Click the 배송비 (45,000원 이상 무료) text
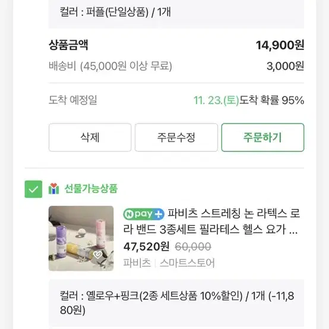This screenshot has width=329, height=329. coord(110,66)
